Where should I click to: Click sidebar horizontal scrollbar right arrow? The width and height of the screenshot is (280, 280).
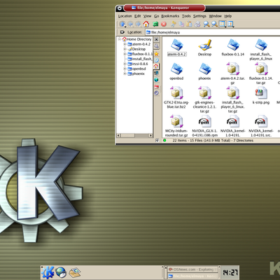(x=150, y=135)
